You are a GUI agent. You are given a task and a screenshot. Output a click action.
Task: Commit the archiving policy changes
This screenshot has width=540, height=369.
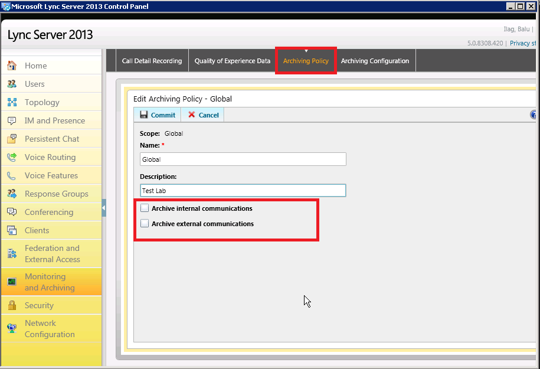[x=158, y=115]
